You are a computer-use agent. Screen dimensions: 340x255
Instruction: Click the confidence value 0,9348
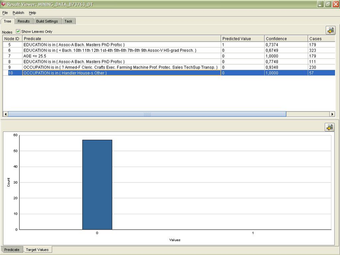click(272, 67)
